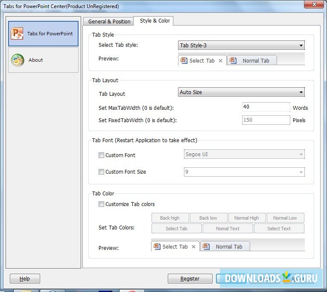Viewport: 327px width, 292px height.
Task: Click the Normal Low color button
Action: tap(285, 218)
